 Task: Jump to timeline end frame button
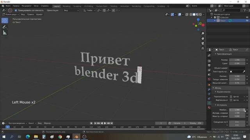point(112,123)
